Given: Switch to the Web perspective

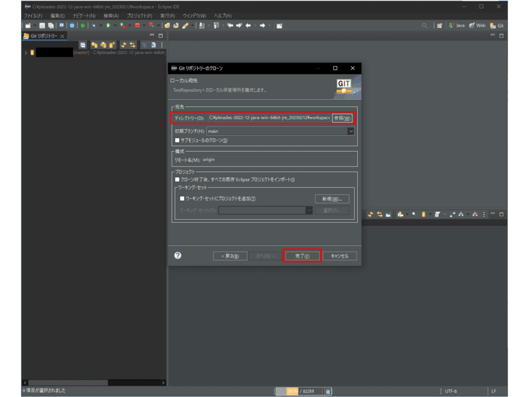Looking at the screenshot, I should click(477, 26).
